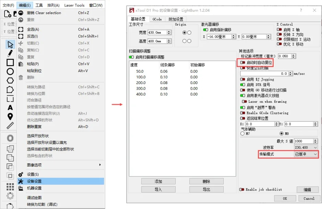Click the select-all icon beside 全选(A)
The image size is (322, 209).
click(x=21, y=29)
